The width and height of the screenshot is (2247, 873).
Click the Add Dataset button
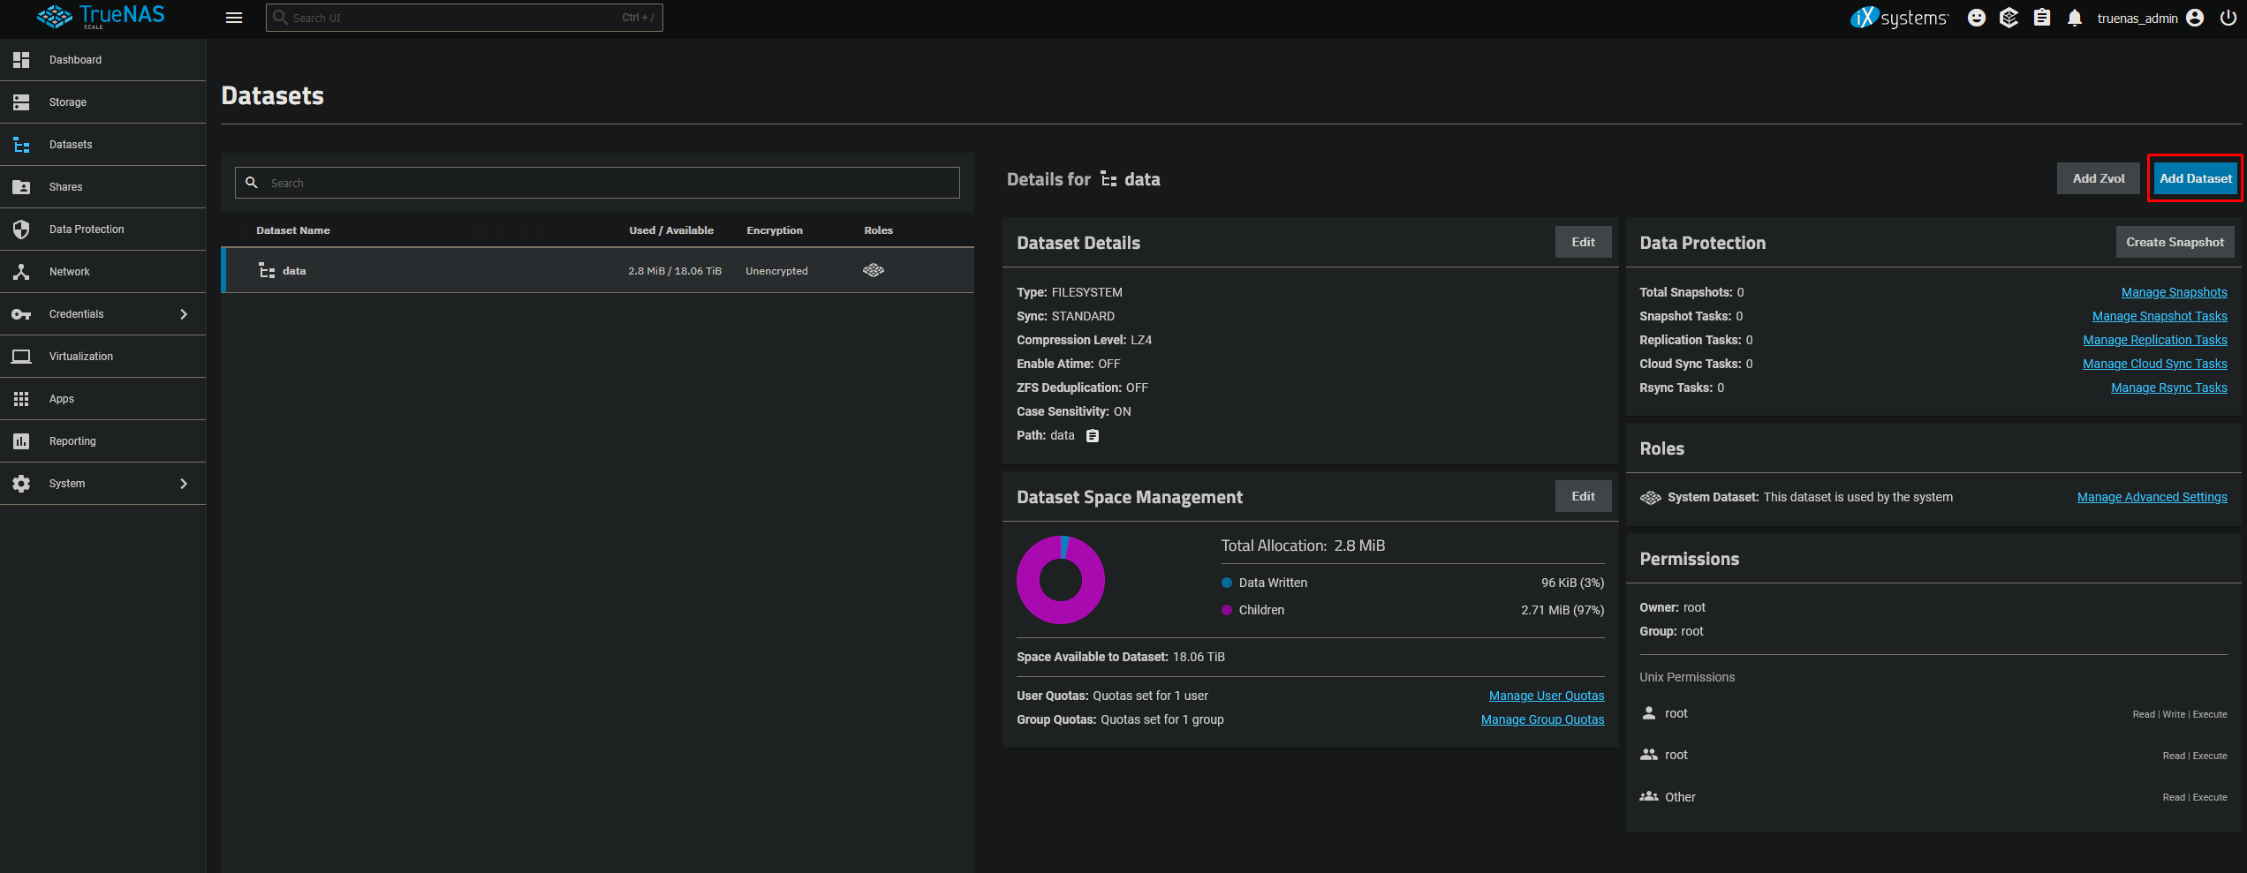click(x=2195, y=178)
